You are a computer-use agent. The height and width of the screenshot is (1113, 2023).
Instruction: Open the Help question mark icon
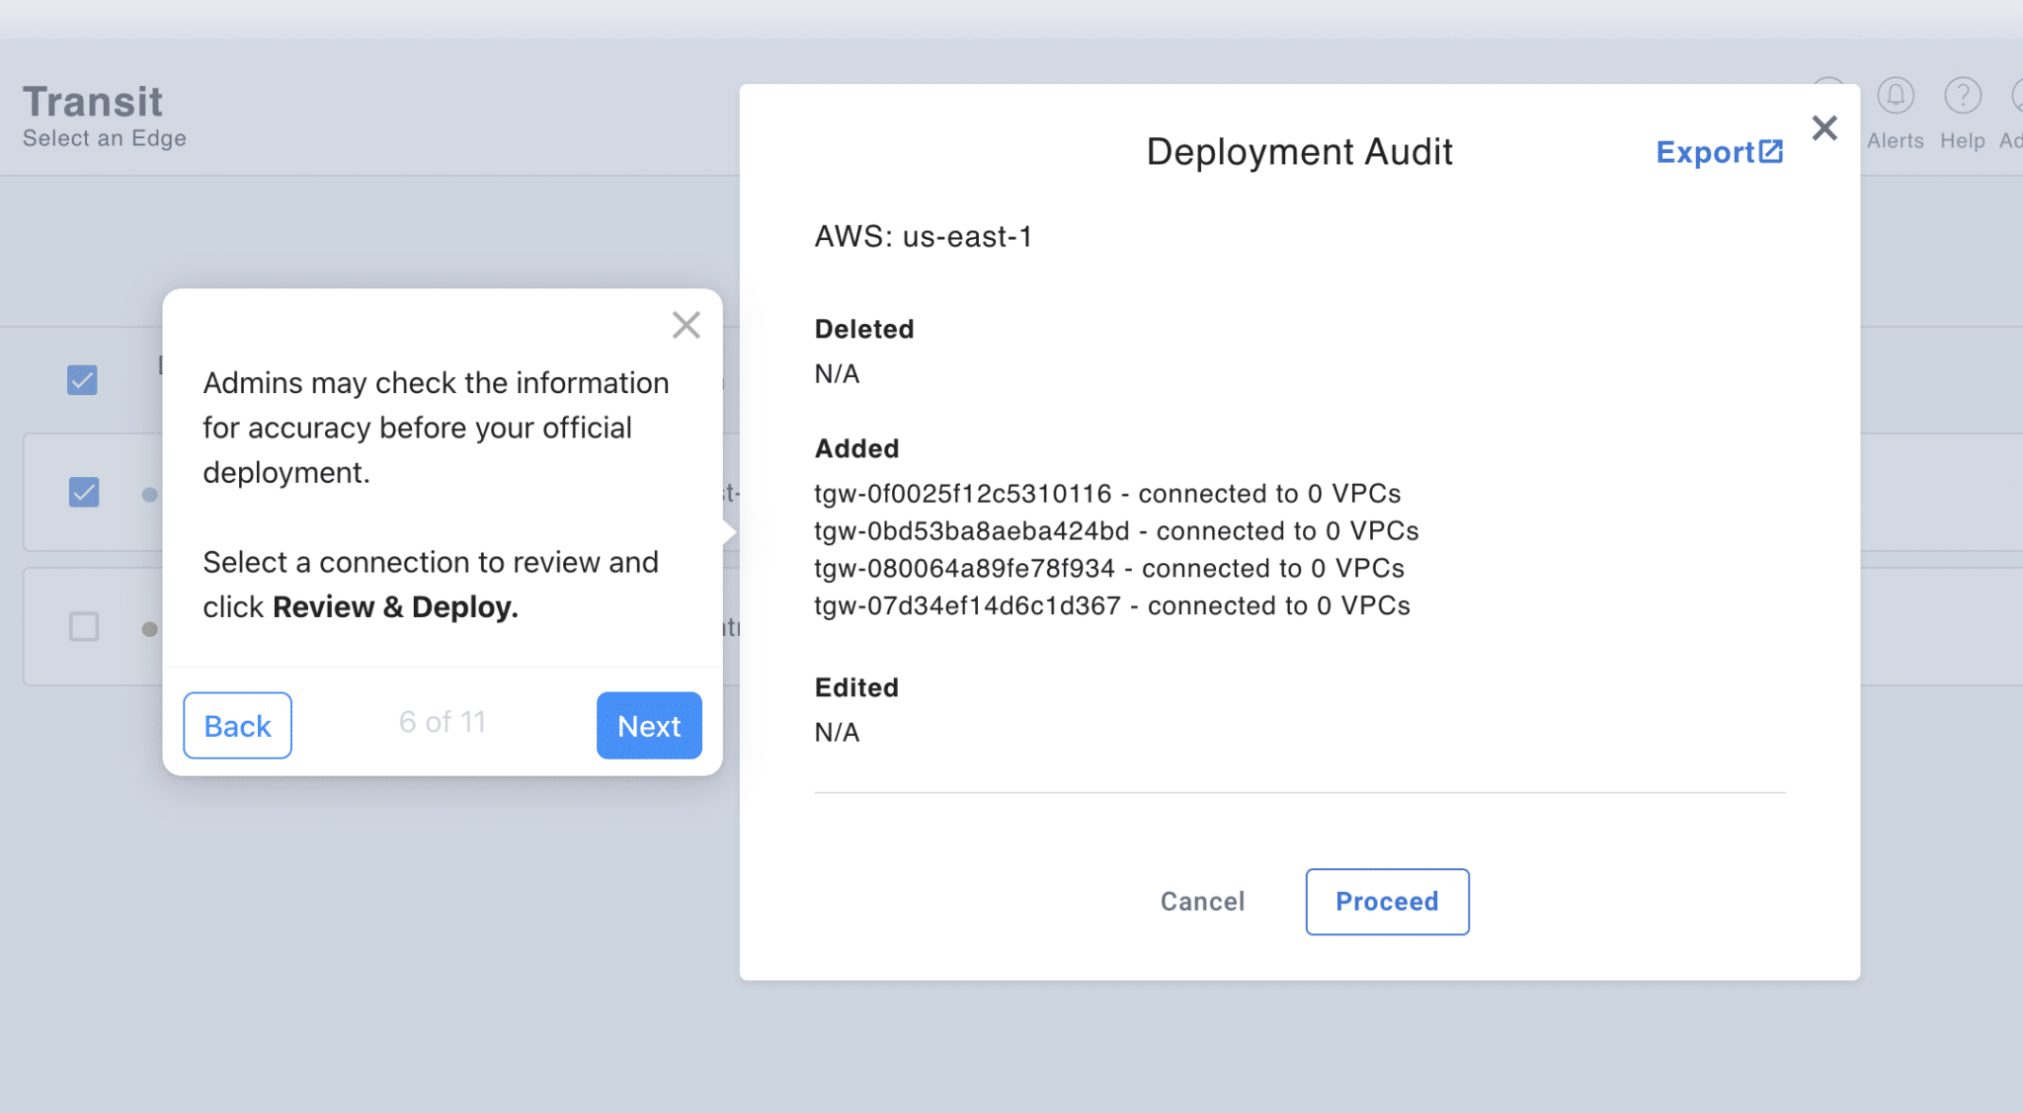pyautogui.click(x=1962, y=97)
